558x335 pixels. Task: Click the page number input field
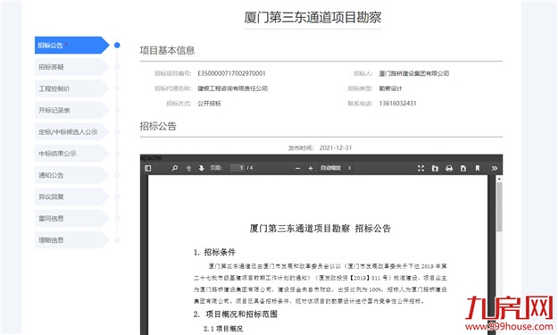[237, 168]
